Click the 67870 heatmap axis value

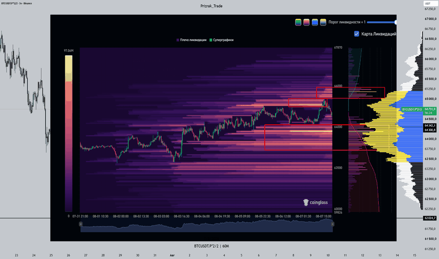(338, 48)
